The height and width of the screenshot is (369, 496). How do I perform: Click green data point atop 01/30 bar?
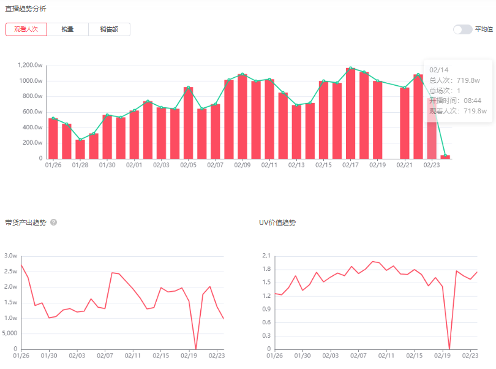click(x=107, y=115)
